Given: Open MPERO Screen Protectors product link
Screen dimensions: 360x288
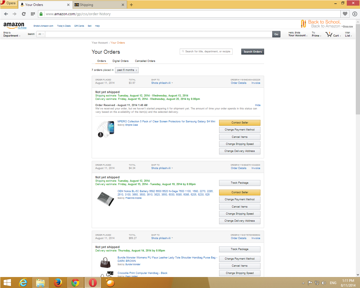Looking at the screenshot, I should (166, 121).
